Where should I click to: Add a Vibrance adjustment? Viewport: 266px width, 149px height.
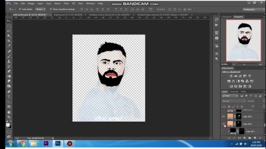(249, 76)
